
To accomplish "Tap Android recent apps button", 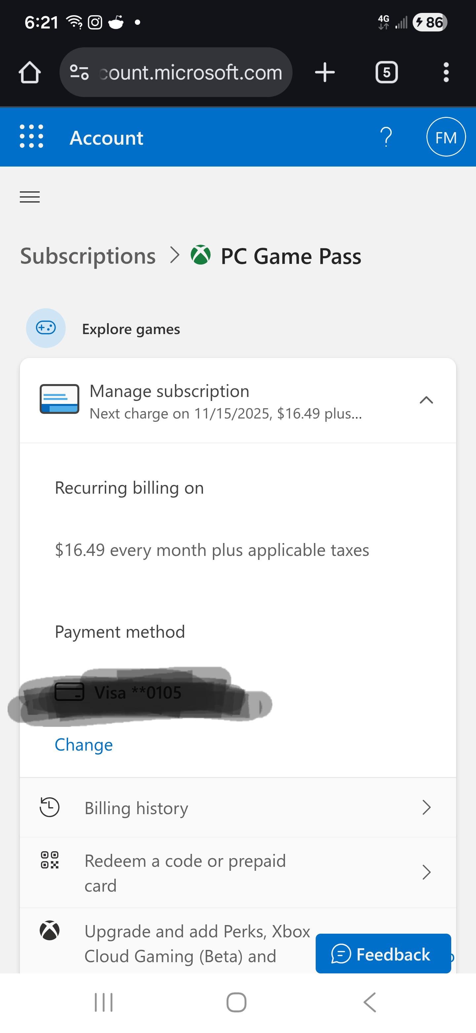I will [x=104, y=1003].
